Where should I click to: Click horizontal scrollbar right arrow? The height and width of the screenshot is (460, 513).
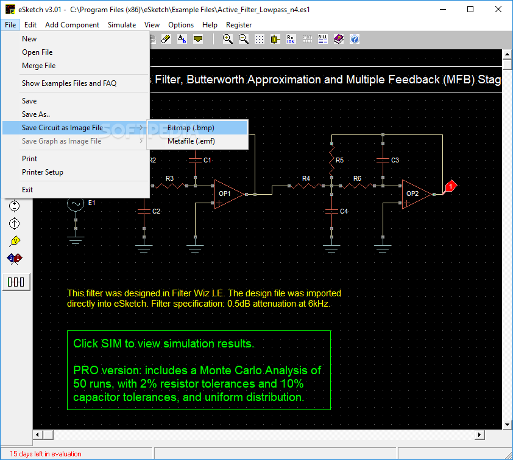click(x=479, y=435)
